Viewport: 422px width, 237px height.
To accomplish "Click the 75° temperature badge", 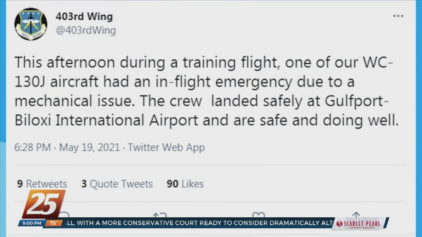I will (53, 223).
